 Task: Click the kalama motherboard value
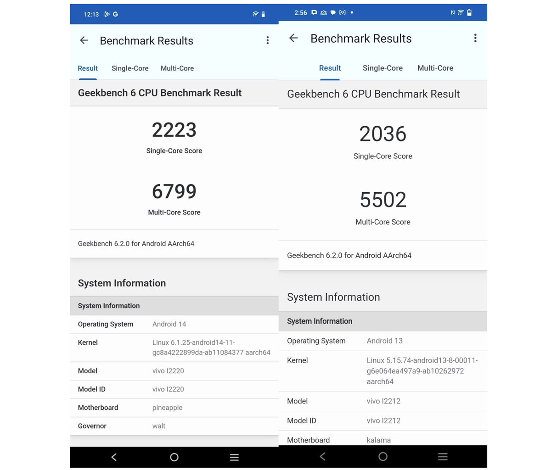coord(379,440)
